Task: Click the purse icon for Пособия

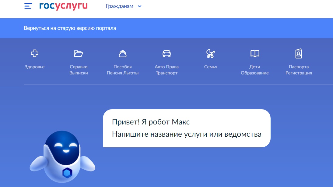Action: [x=122, y=54]
